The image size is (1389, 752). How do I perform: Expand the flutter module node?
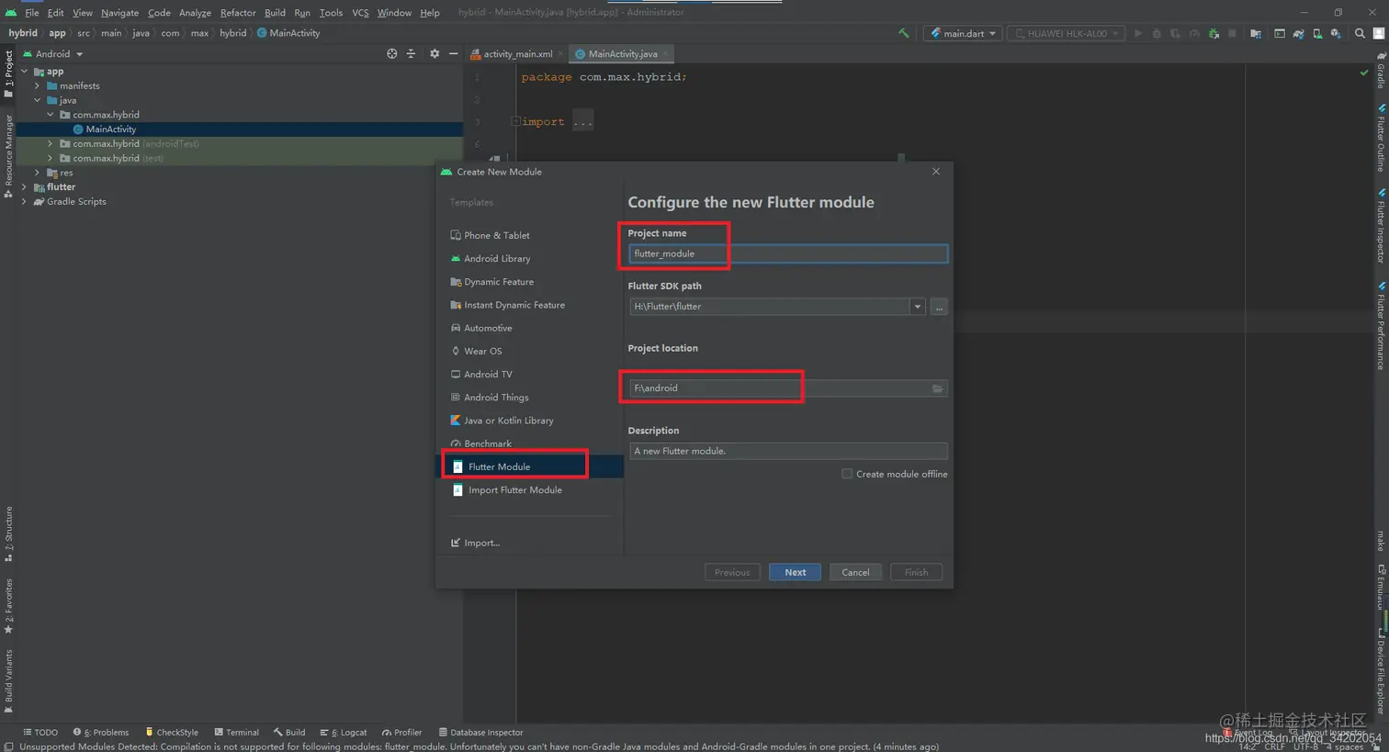pyautogui.click(x=25, y=187)
